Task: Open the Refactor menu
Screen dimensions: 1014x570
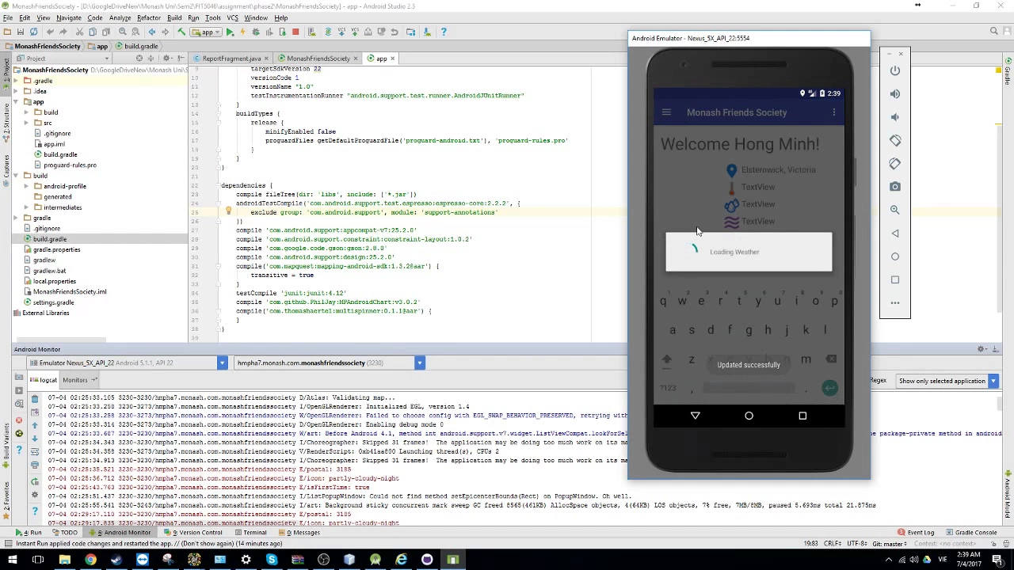Action: pyautogui.click(x=149, y=17)
